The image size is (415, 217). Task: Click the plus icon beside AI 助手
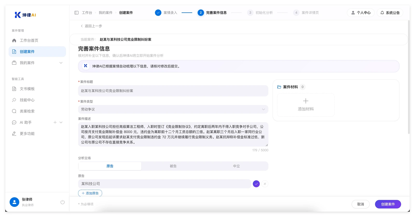click(55, 122)
